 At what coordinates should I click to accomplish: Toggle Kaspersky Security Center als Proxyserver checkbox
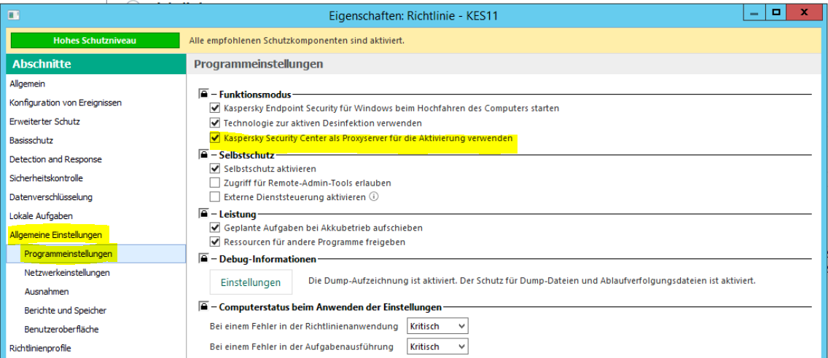214,138
